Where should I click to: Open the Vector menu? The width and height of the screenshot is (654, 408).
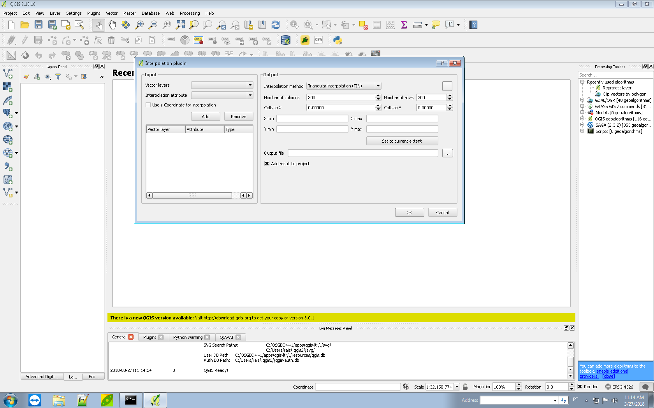pos(112,13)
